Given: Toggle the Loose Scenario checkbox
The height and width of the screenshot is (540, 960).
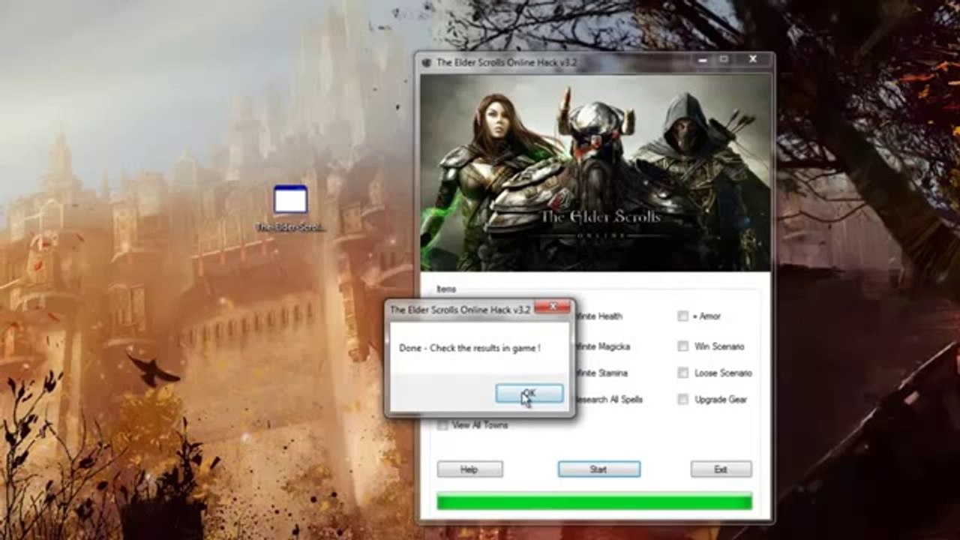Looking at the screenshot, I should (683, 373).
